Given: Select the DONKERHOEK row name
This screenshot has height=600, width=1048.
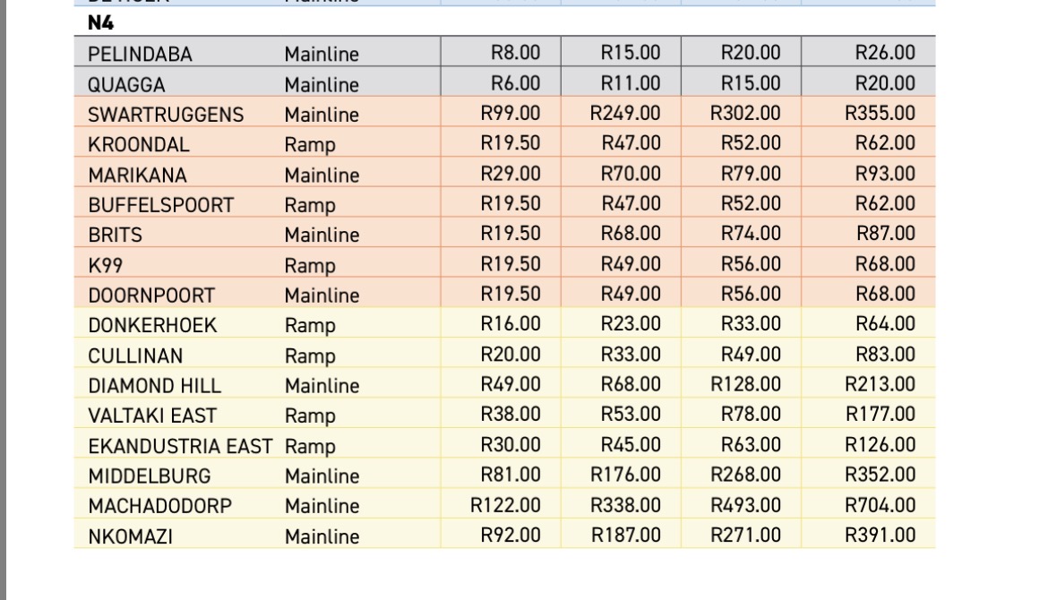Looking at the screenshot, I should 152,325.
